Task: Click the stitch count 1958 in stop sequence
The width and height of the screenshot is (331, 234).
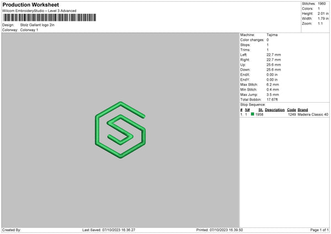Action: (259, 114)
